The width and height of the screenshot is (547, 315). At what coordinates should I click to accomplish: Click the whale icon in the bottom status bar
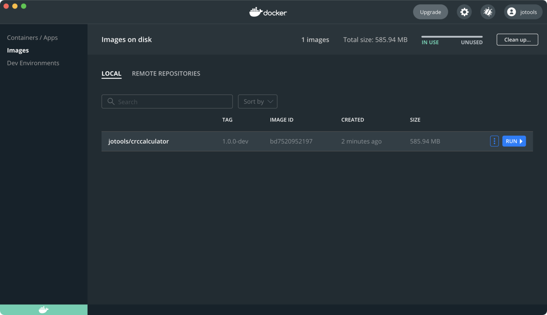tap(43, 309)
